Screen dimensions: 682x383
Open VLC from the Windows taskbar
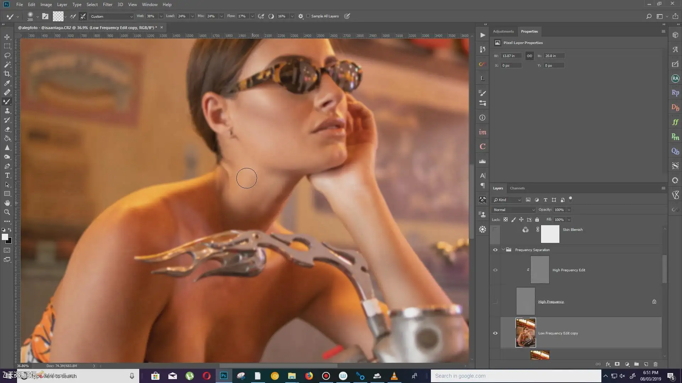pyautogui.click(x=394, y=376)
